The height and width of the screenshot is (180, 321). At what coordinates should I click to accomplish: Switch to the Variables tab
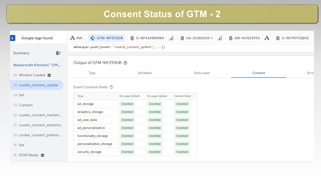tap(145, 73)
